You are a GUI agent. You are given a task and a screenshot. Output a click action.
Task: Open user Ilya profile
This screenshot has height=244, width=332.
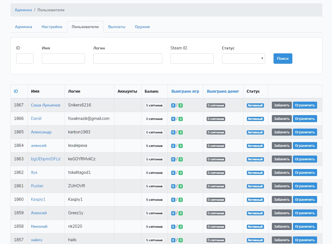[34, 172]
